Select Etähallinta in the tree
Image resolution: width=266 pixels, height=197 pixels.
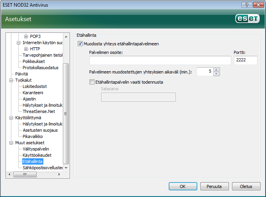tap(32, 161)
